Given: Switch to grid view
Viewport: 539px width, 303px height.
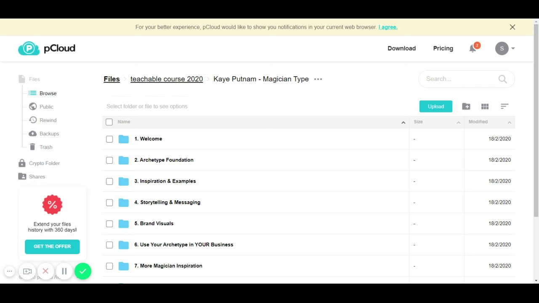Looking at the screenshot, I should (485, 106).
